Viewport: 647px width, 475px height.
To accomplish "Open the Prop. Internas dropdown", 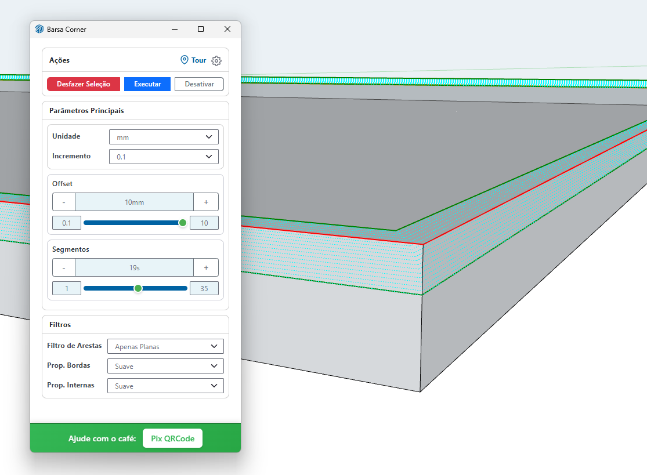I will coord(165,386).
